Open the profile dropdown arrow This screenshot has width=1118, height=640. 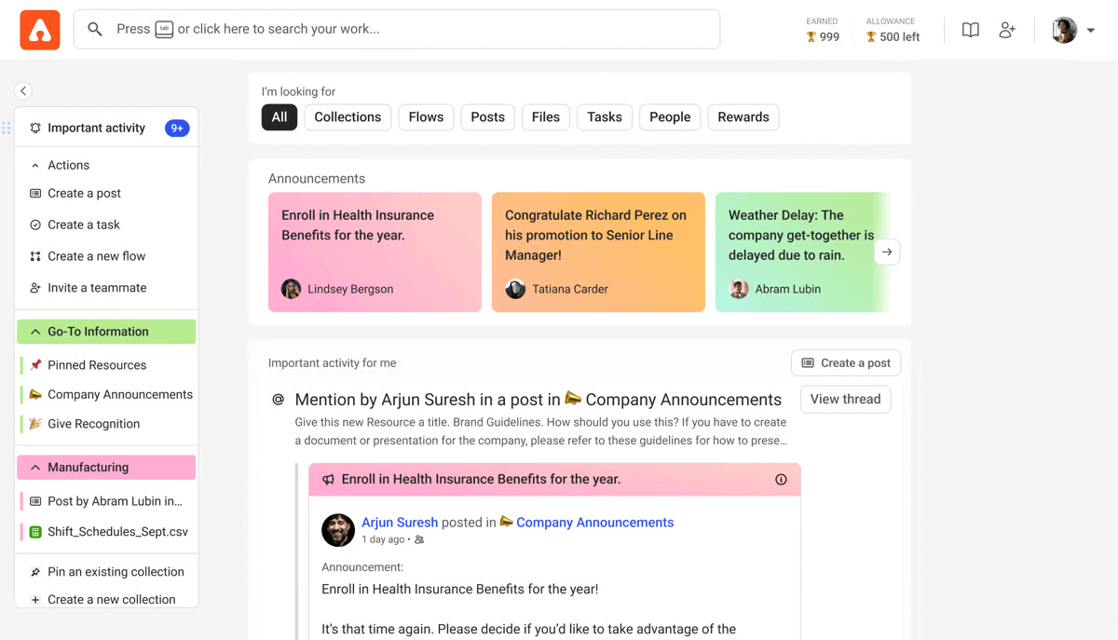(1092, 29)
